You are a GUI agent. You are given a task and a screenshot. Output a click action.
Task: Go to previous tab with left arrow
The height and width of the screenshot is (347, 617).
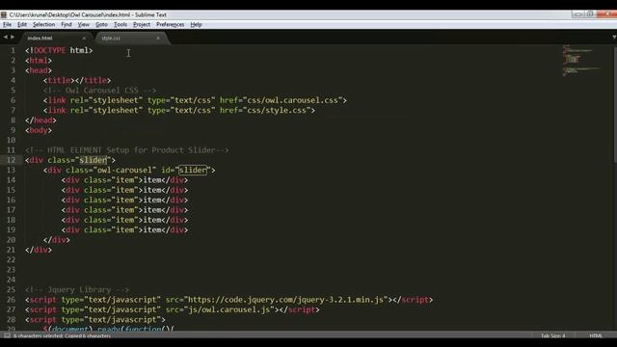pos(5,37)
